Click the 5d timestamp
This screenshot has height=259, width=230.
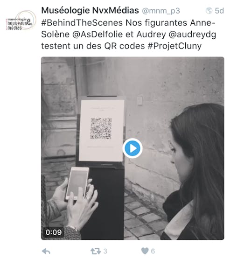219,11
